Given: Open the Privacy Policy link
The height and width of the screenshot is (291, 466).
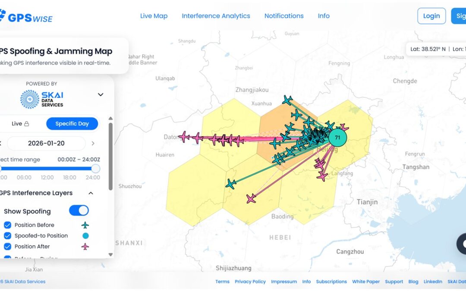Looking at the screenshot, I should pyautogui.click(x=250, y=282).
